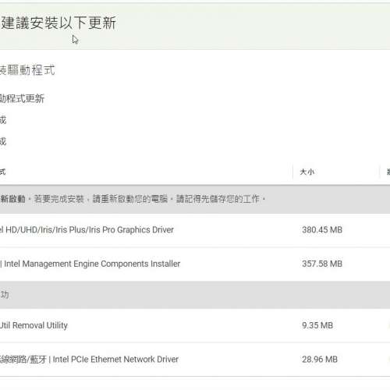Select the 28.96 MB size value
This screenshot has width=390, height=390.
pos(320,360)
